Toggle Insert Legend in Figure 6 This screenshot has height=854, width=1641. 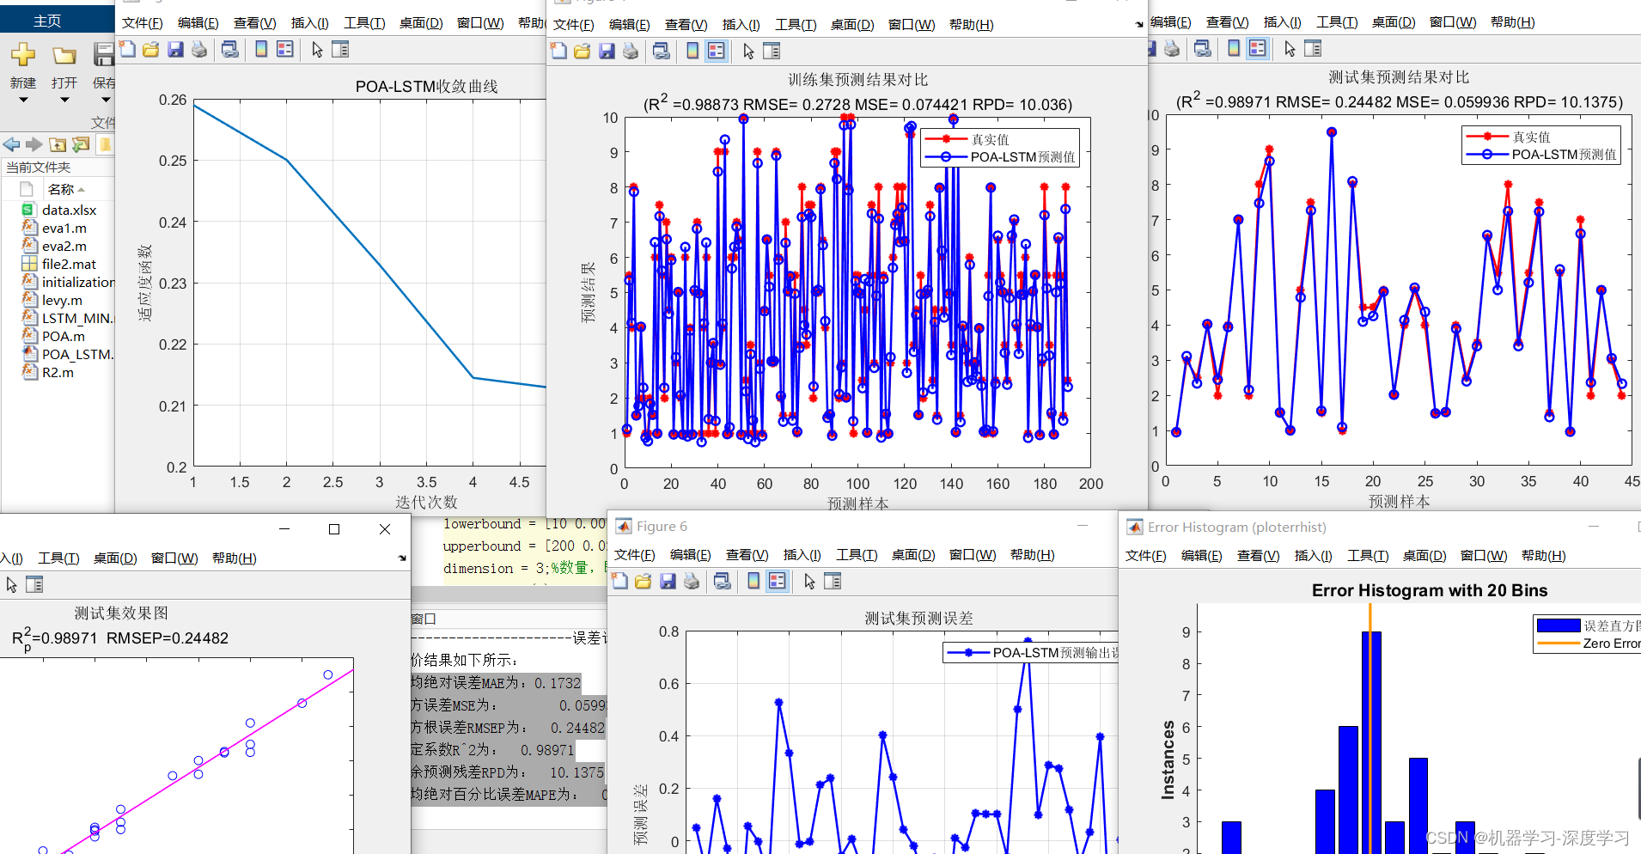778,581
